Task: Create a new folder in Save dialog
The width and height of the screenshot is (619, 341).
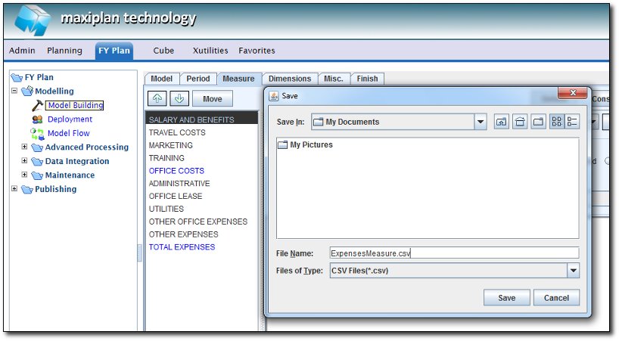Action: click(538, 122)
